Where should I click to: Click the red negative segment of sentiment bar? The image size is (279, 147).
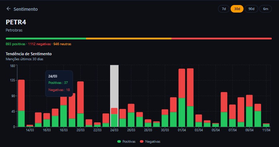[x=221, y=38]
